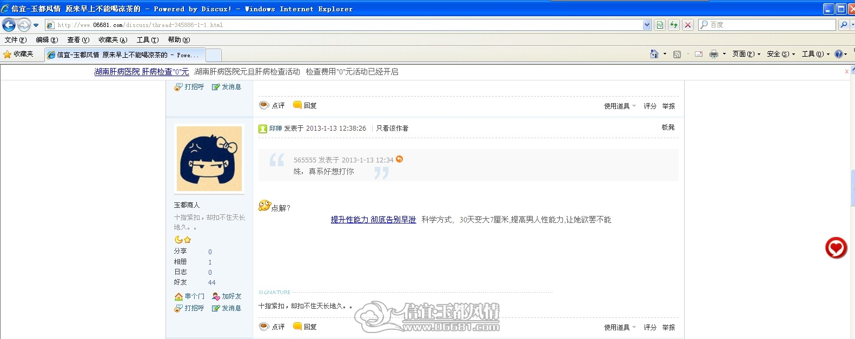The image size is (855, 339).
Task: Click quoted header 565555 发表于 2013-1-13 12:34
Action: point(343,160)
